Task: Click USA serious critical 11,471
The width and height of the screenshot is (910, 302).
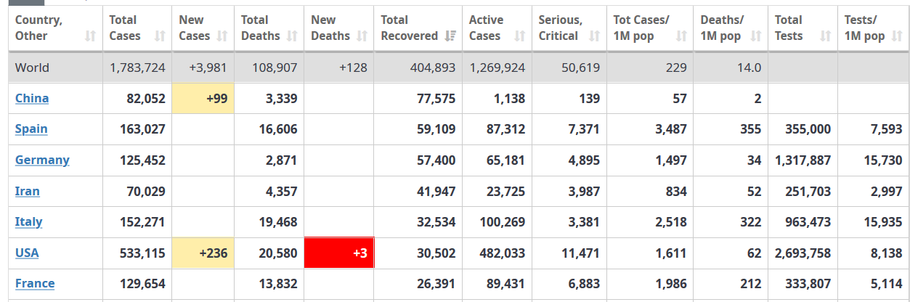Action: [581, 253]
